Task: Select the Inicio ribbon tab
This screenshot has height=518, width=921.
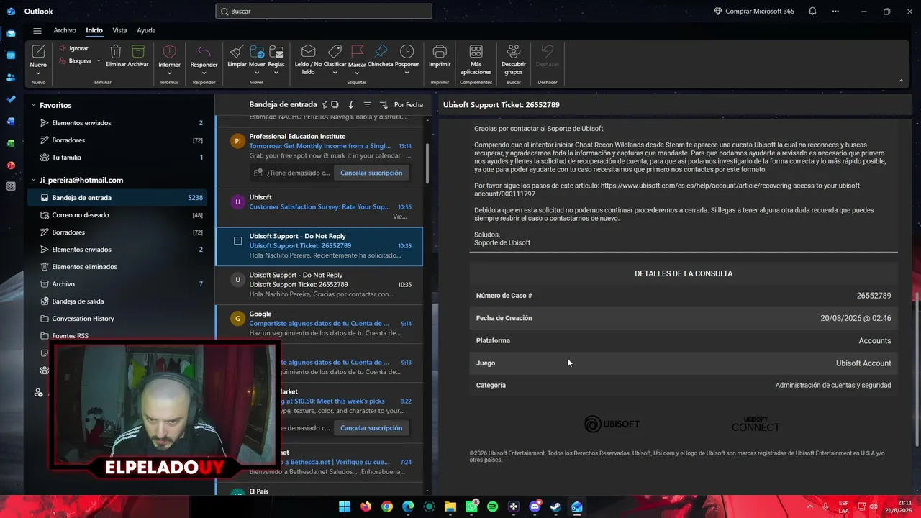Action: click(94, 30)
